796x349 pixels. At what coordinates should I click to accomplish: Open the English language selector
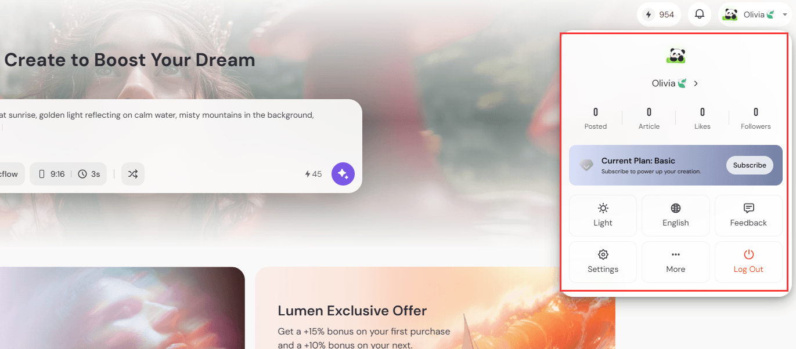676,216
